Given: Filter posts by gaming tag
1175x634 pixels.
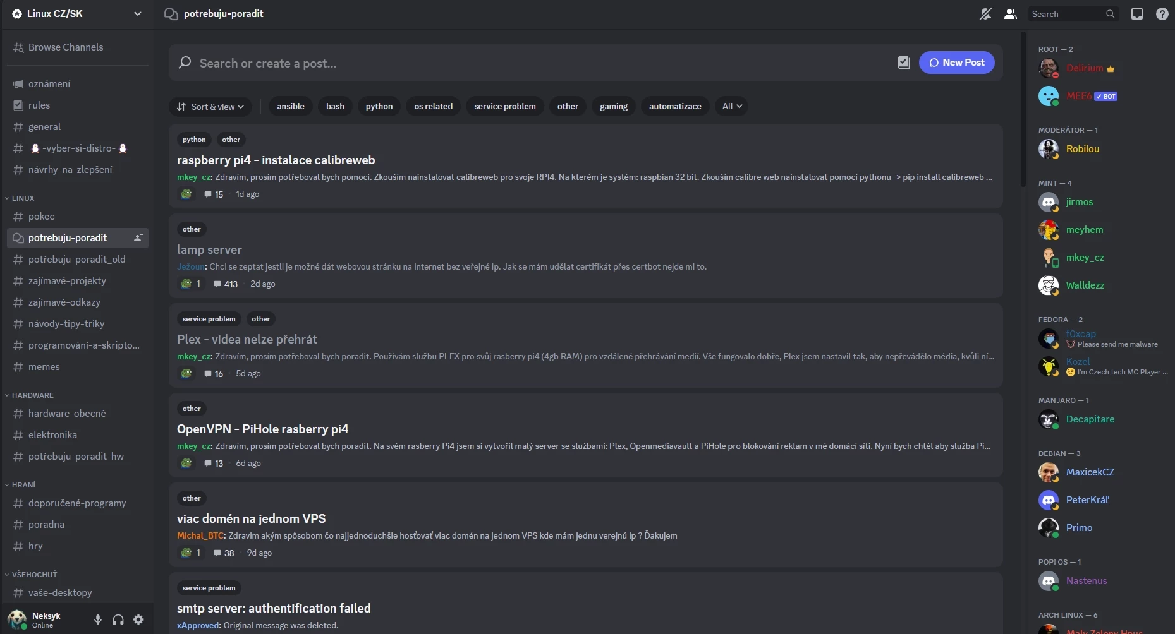Looking at the screenshot, I should [x=614, y=107].
